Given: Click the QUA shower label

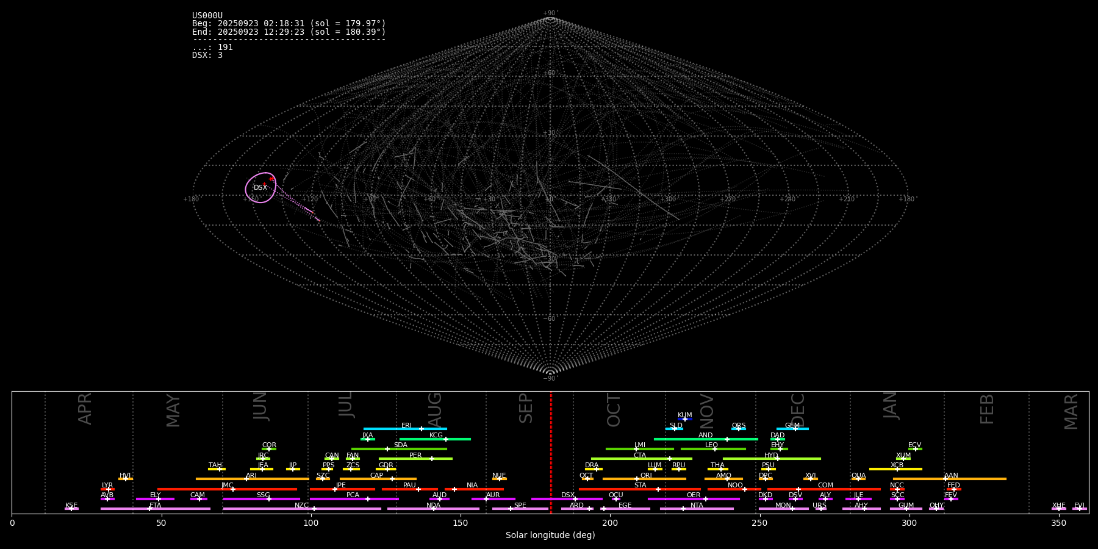Looking at the screenshot, I should tap(858, 476).
